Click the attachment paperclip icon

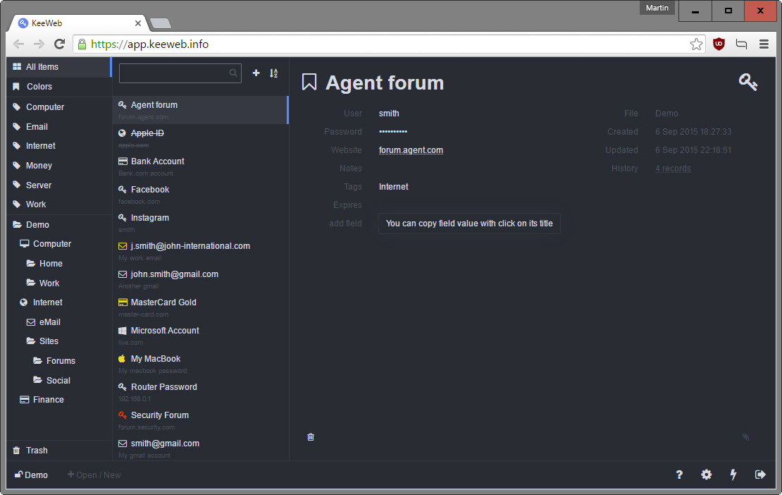point(745,437)
